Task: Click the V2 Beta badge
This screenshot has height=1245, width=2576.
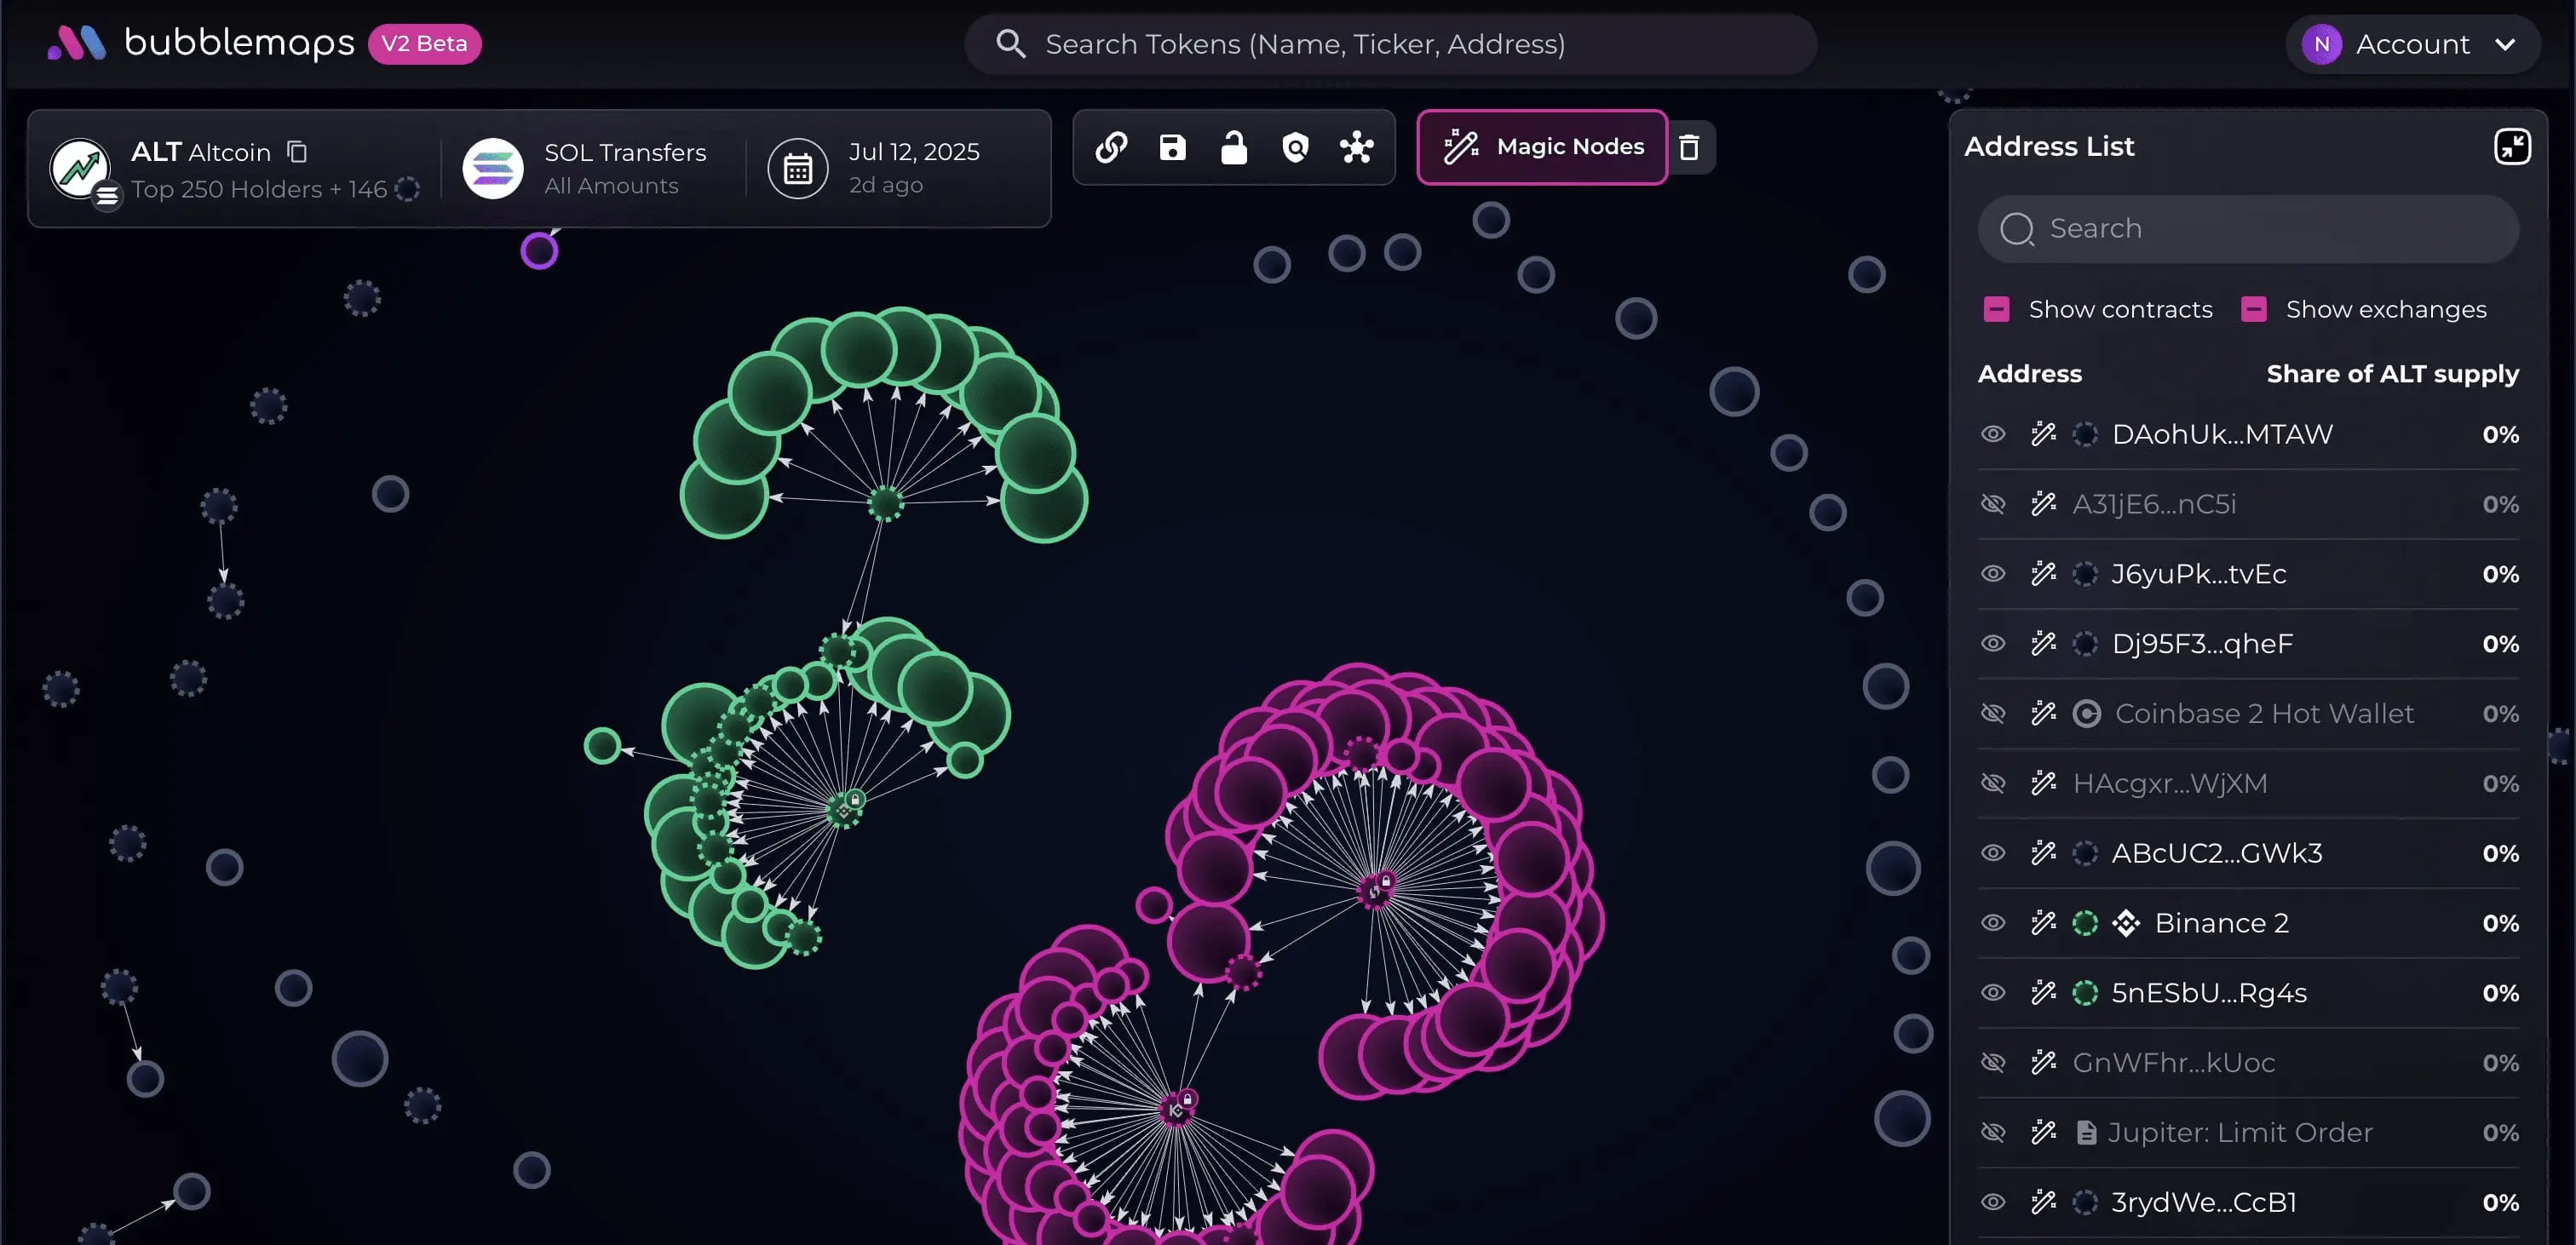Action: click(x=425, y=44)
